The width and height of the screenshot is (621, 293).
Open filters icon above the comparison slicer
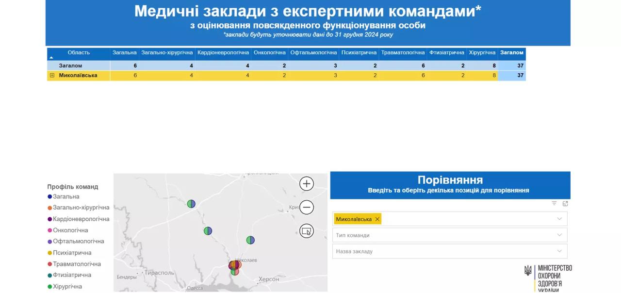click(x=554, y=204)
